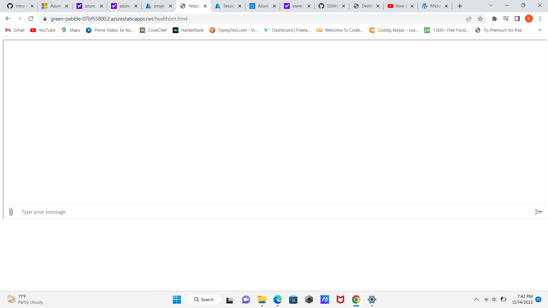
Task: Click the media control icon
Action: tap(506, 19)
